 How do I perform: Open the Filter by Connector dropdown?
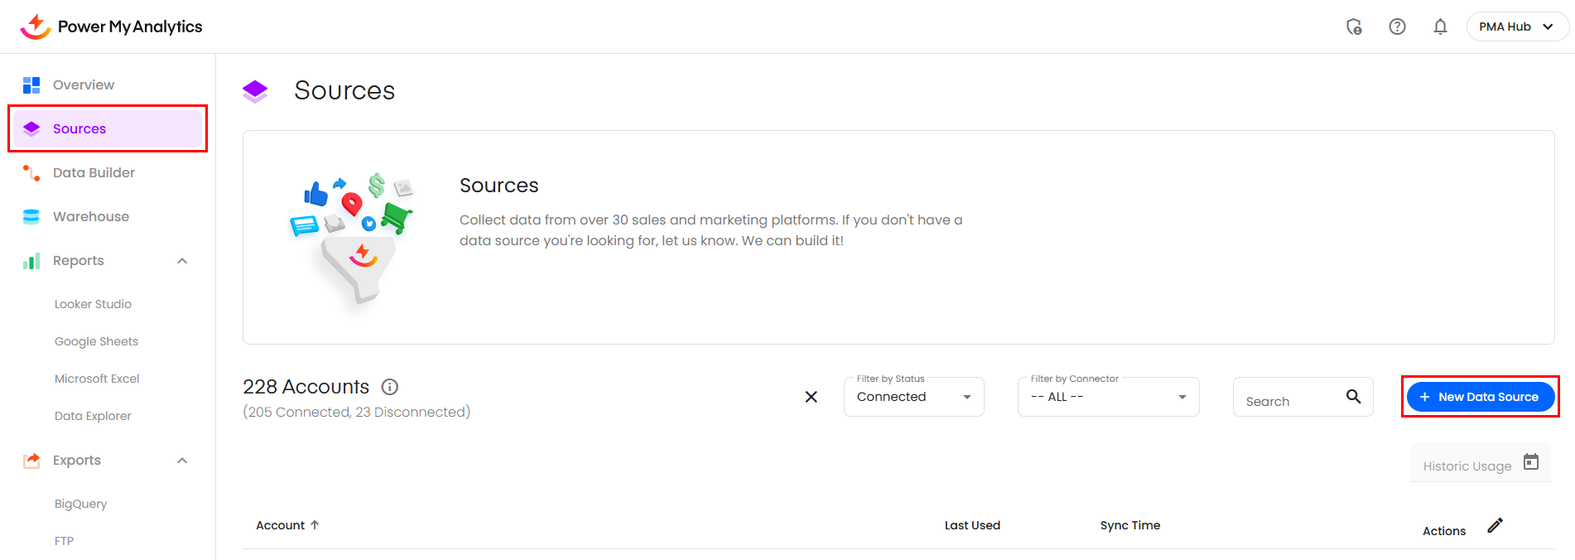pos(1107,397)
